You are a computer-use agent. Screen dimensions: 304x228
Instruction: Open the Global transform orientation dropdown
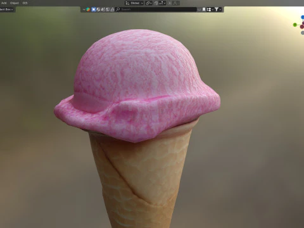[x=134, y=3]
